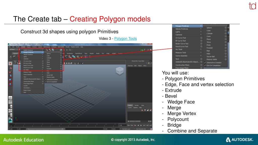Viewport: 258px width, 145px height.
Task: Open Torus options box in enlarged menu image
Action: [x=225, y=42]
